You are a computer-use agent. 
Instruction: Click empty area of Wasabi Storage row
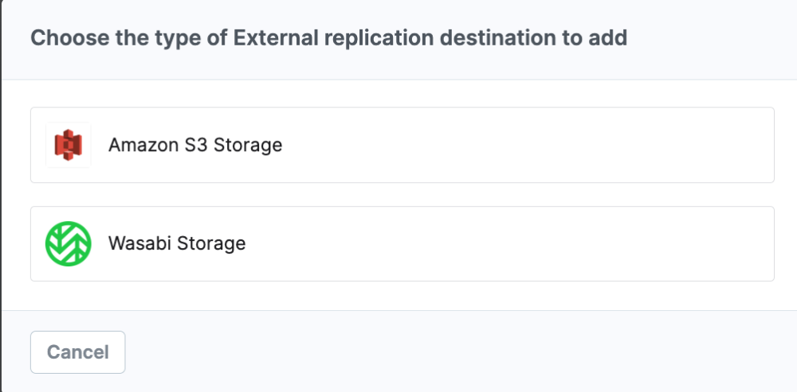[x=508, y=243]
